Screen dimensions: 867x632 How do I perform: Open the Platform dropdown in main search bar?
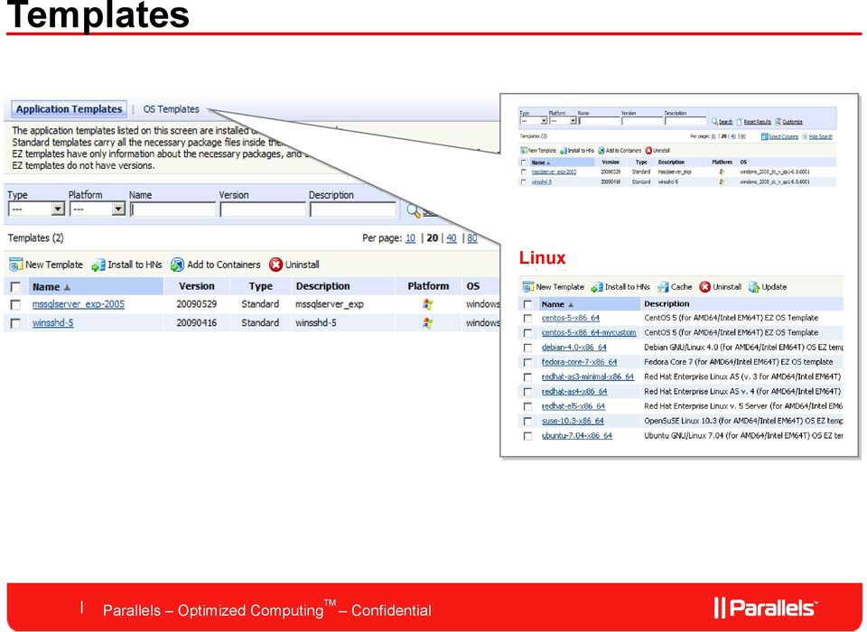[x=98, y=209]
